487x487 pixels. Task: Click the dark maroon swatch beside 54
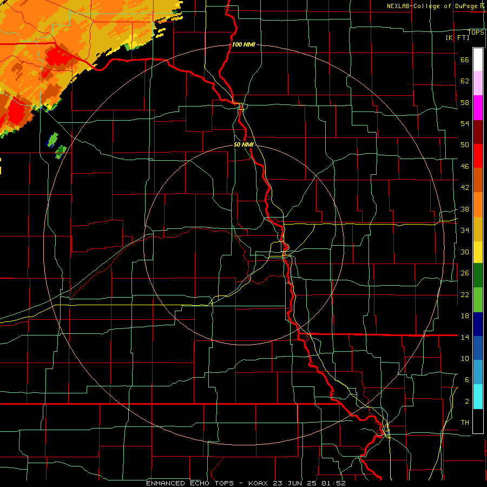coord(478,131)
